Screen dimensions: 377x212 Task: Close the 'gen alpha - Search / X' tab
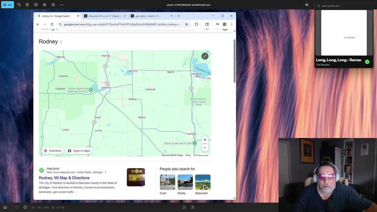(x=172, y=16)
